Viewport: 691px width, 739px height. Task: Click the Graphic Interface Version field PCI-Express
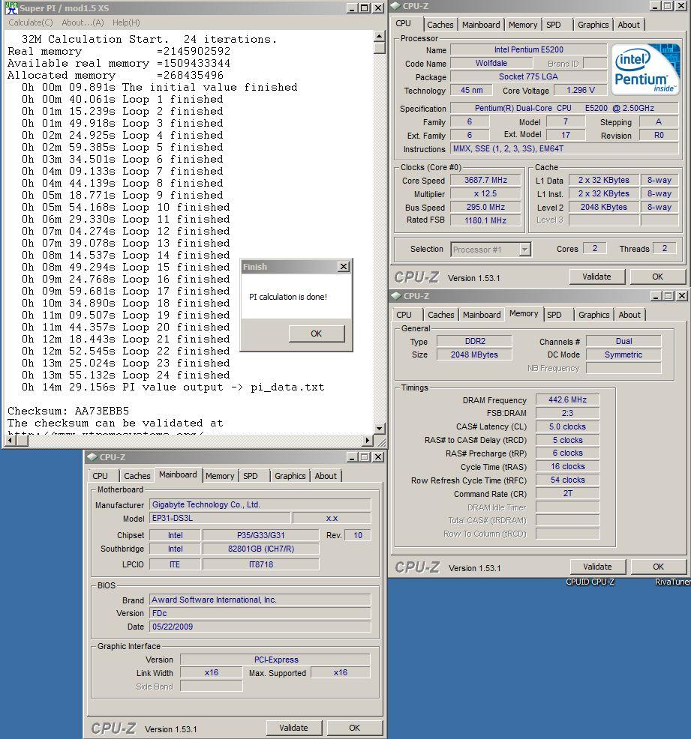click(x=275, y=660)
